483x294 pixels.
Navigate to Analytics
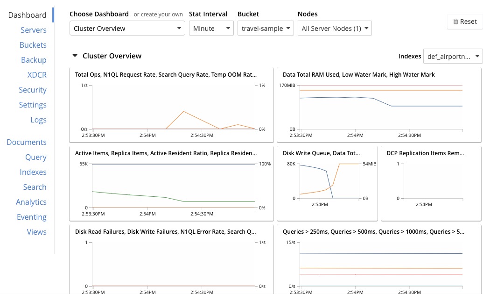coord(31,202)
